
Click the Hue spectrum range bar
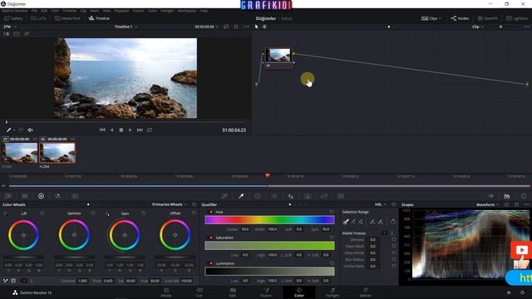coord(269,219)
